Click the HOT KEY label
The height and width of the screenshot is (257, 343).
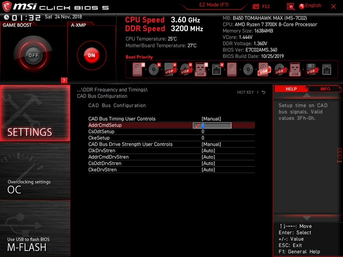pos(246,92)
